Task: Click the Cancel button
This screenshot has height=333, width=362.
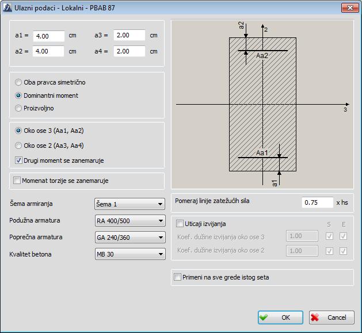Action: (331, 317)
